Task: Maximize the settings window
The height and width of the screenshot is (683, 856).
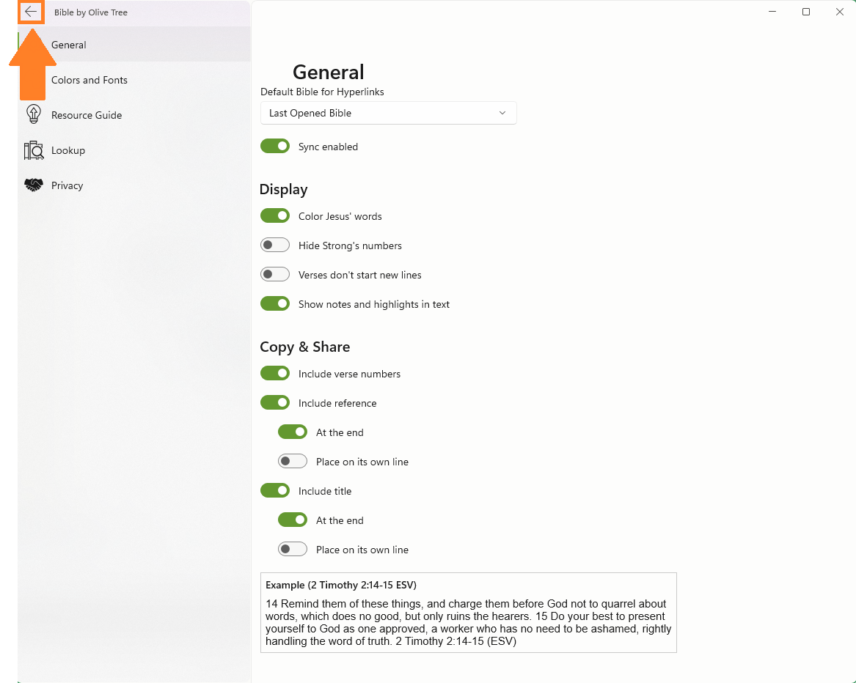Action: (806, 12)
